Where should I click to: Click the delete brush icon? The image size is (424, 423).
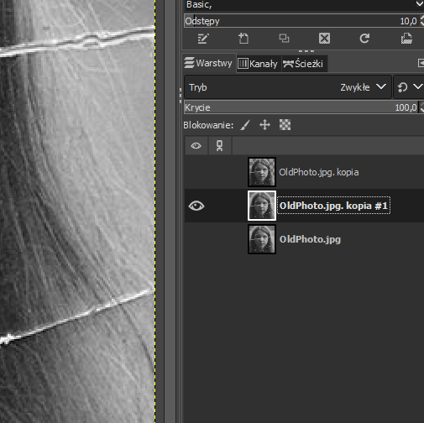(324, 39)
